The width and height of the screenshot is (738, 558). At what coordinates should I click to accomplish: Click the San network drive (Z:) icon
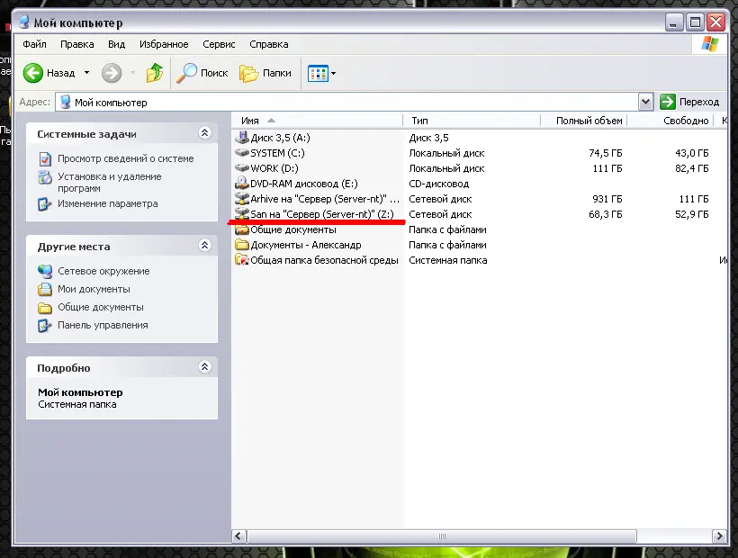tap(242, 213)
